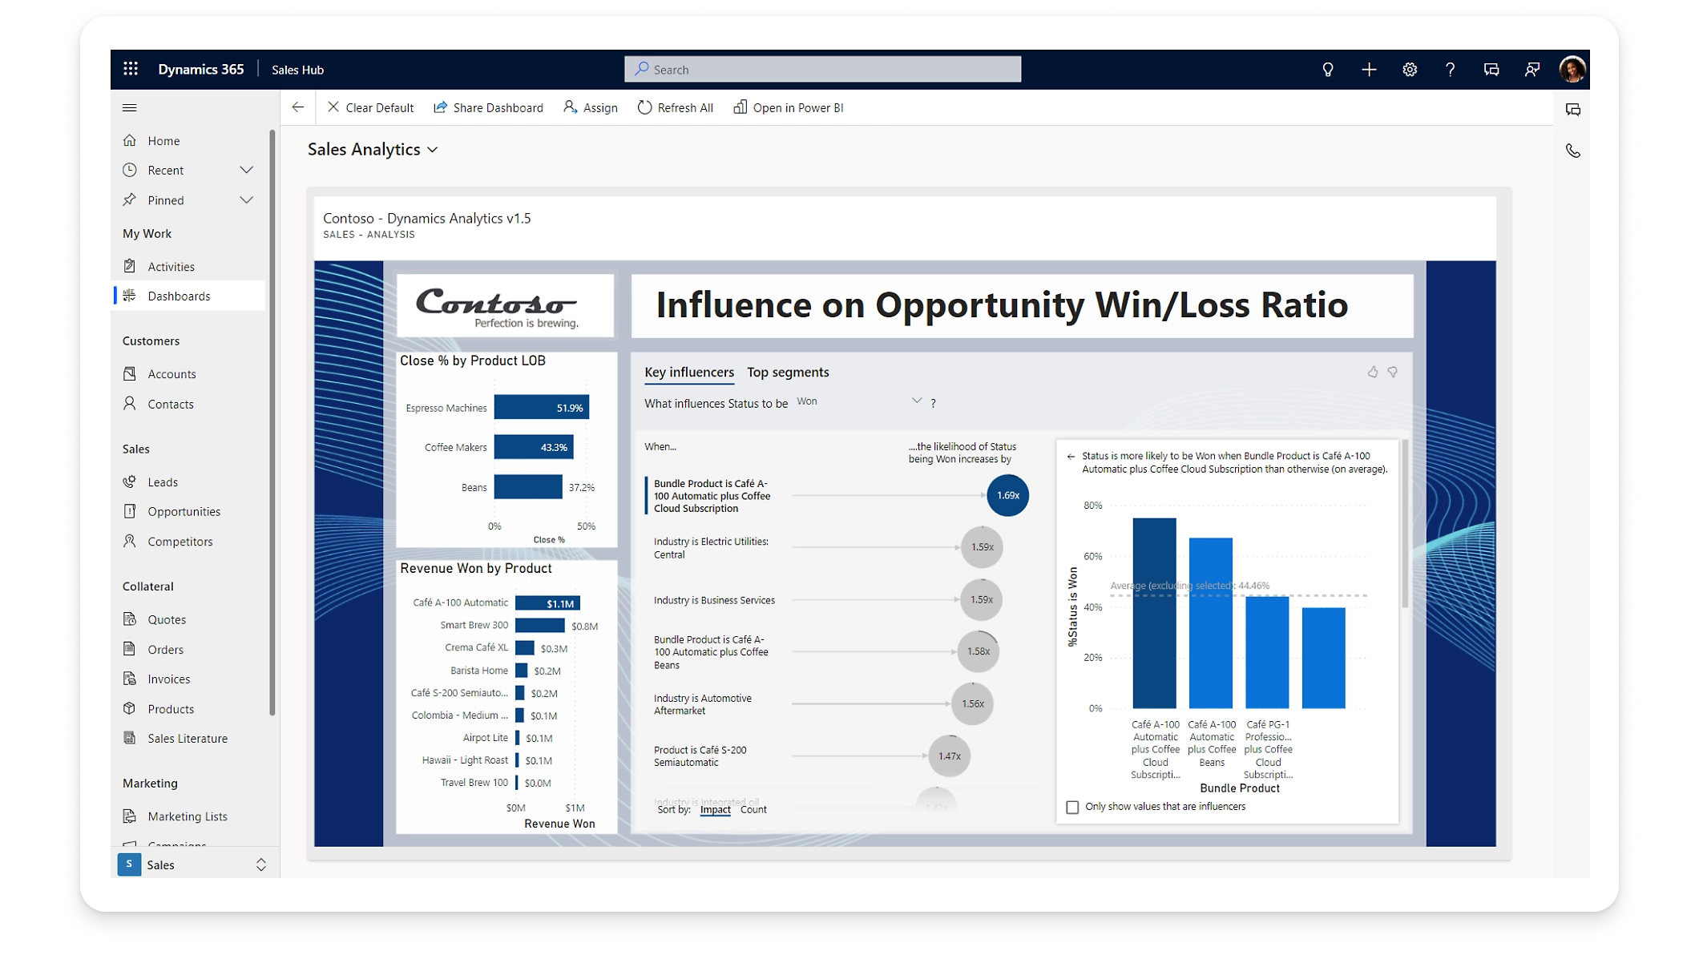
Task: Sort key influencers by Impact
Action: (x=715, y=809)
